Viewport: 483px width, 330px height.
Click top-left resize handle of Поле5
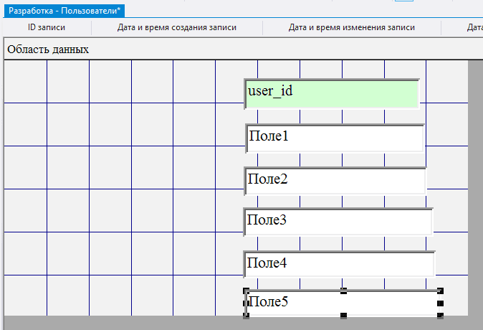247,291
